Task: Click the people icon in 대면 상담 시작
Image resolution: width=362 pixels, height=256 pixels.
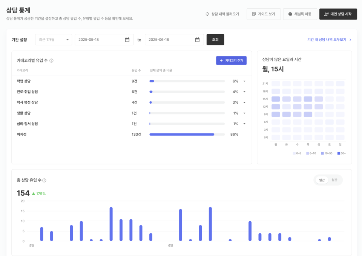Action: click(326, 14)
